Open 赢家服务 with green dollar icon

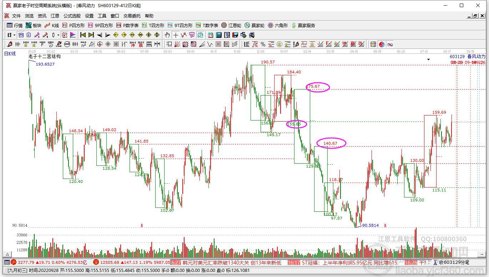[303, 25]
